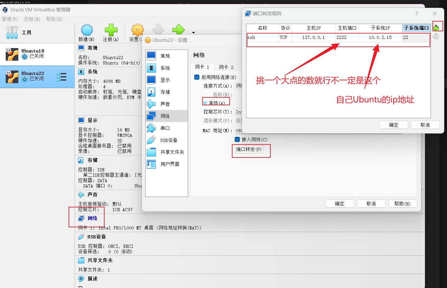Sort by 名称 column header
447x288 pixels.
263,28
